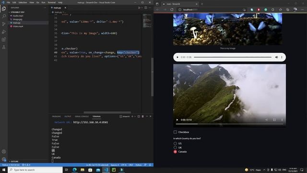Click Spaces: 4 indentation in status bar

point(115,165)
